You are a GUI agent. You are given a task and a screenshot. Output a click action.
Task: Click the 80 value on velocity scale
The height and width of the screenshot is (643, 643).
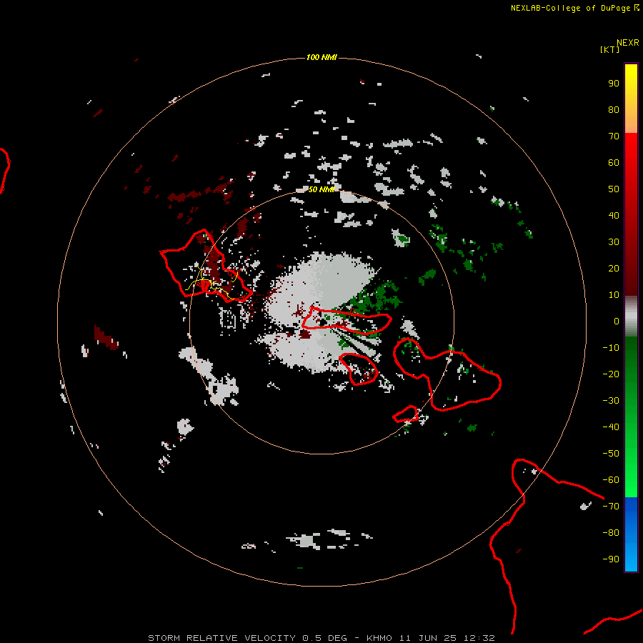pos(614,109)
